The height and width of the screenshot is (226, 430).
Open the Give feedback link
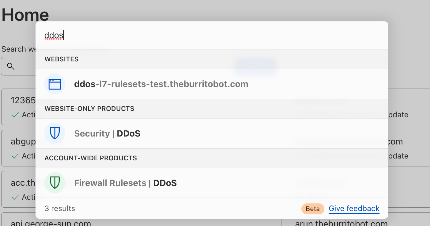(x=354, y=209)
